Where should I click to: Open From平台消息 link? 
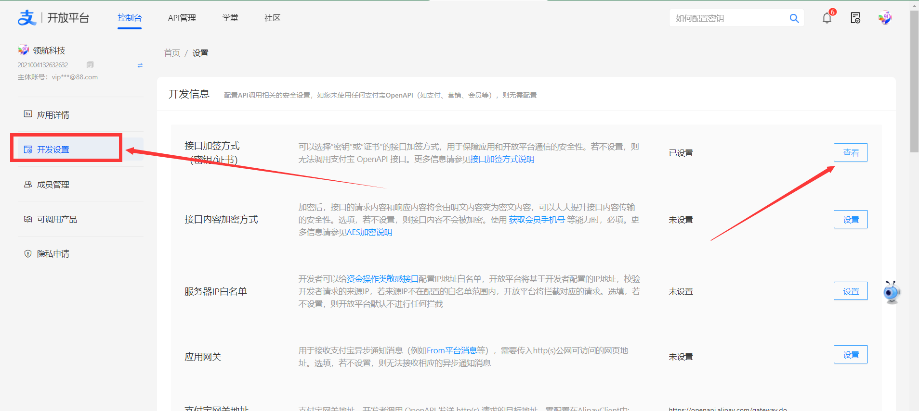(x=452, y=350)
